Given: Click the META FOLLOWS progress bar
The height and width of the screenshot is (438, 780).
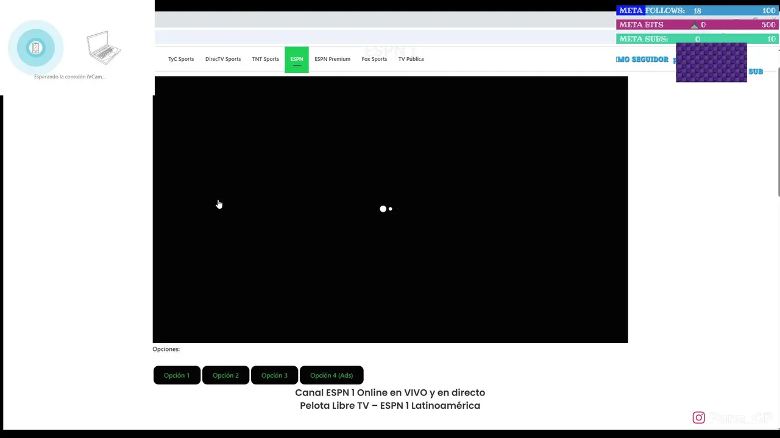Looking at the screenshot, I should pyautogui.click(x=697, y=10).
